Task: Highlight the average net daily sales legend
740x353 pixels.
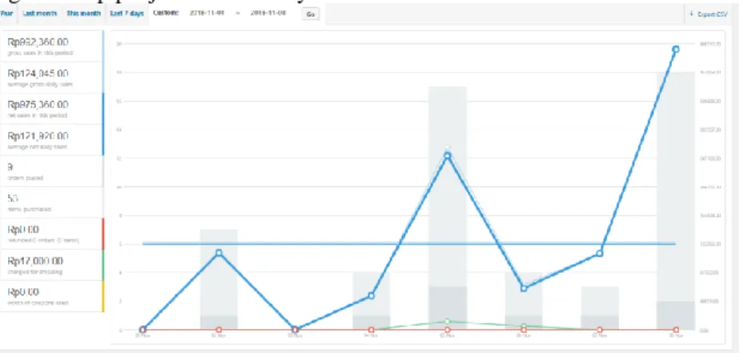Action: coord(52,140)
